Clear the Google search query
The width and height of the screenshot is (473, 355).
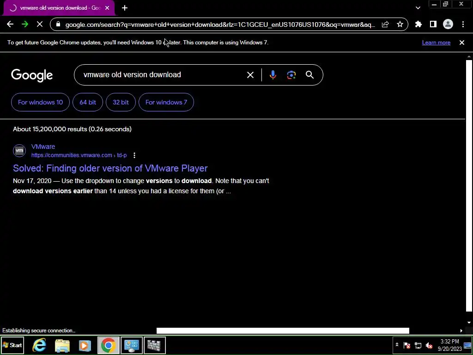[250, 75]
